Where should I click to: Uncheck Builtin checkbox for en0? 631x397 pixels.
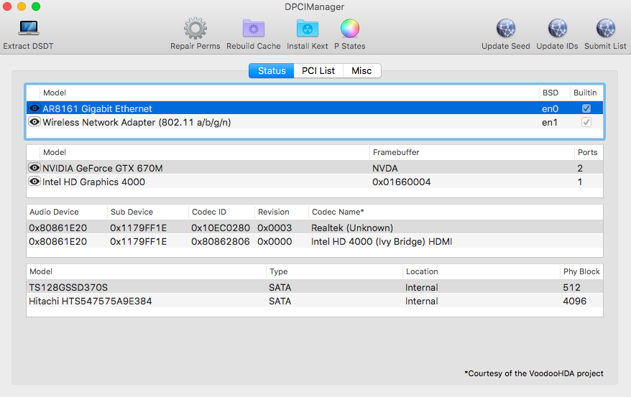586,108
